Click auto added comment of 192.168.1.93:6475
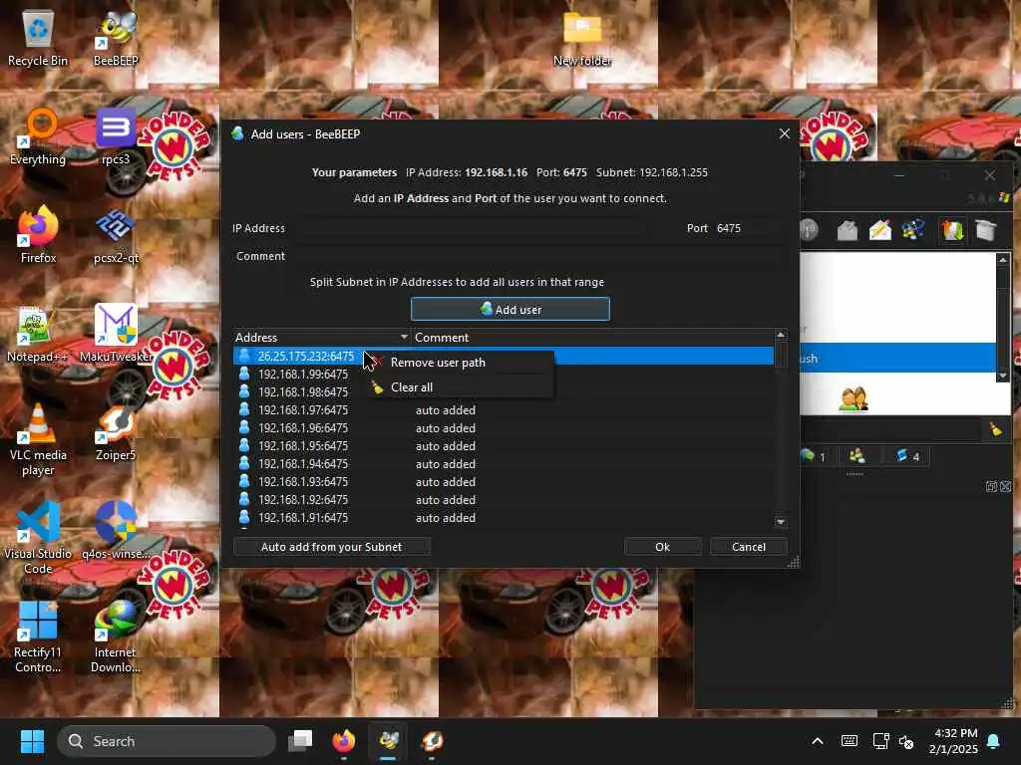The image size is (1021, 765). (446, 482)
